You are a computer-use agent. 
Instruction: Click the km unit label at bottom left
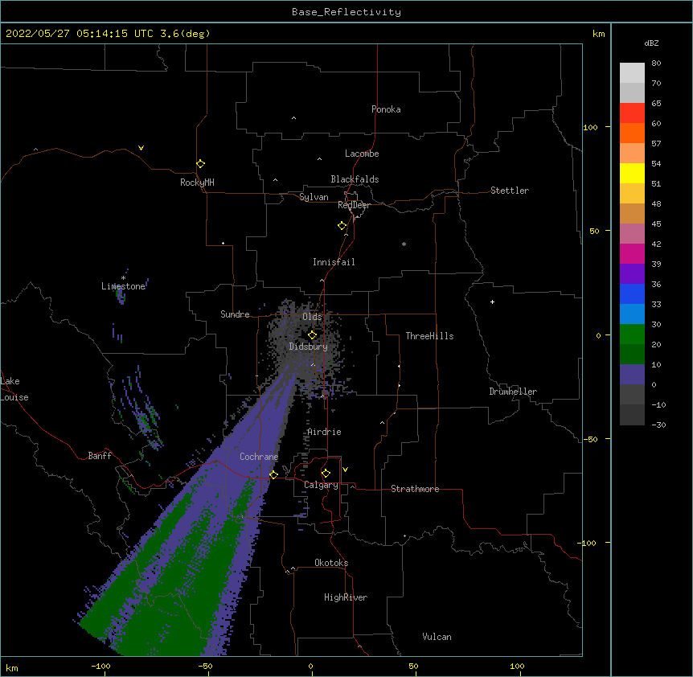coord(12,667)
